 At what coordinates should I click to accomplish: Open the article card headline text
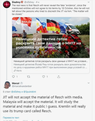coord(51,61)
